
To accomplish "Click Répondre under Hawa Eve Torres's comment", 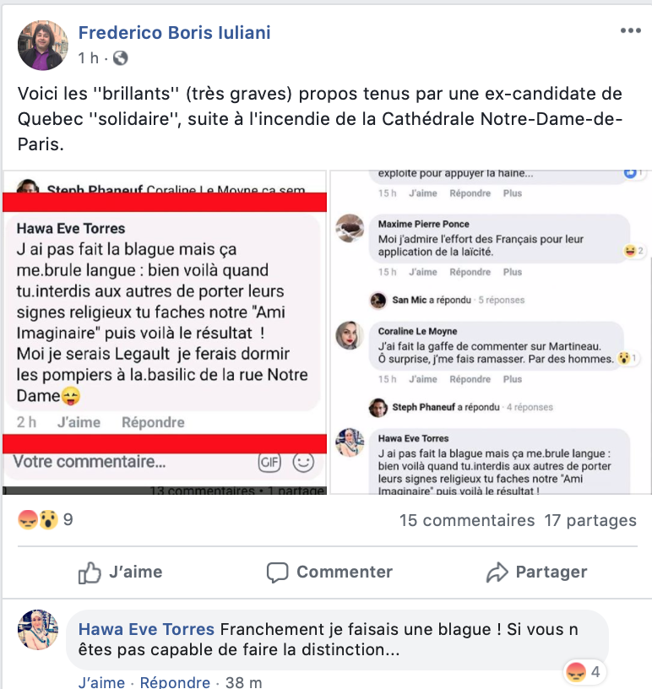I will (175, 682).
